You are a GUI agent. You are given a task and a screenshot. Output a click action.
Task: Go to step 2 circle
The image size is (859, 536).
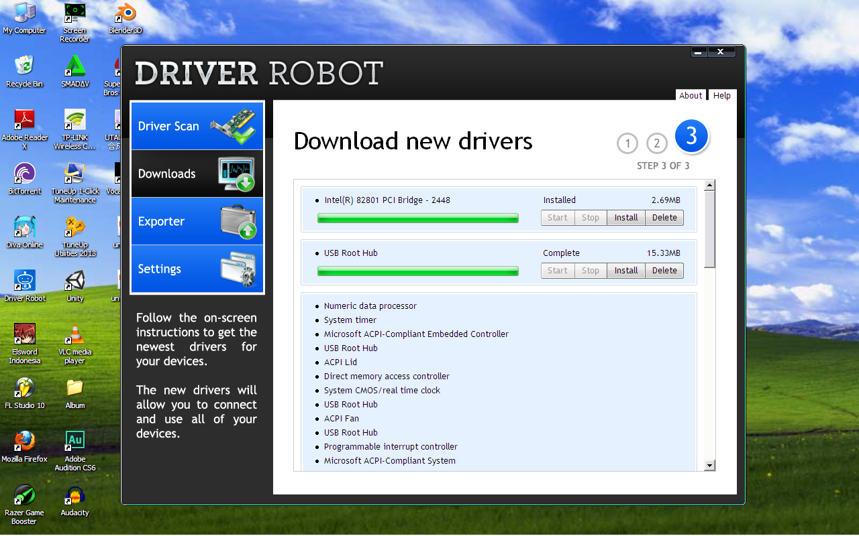657,143
